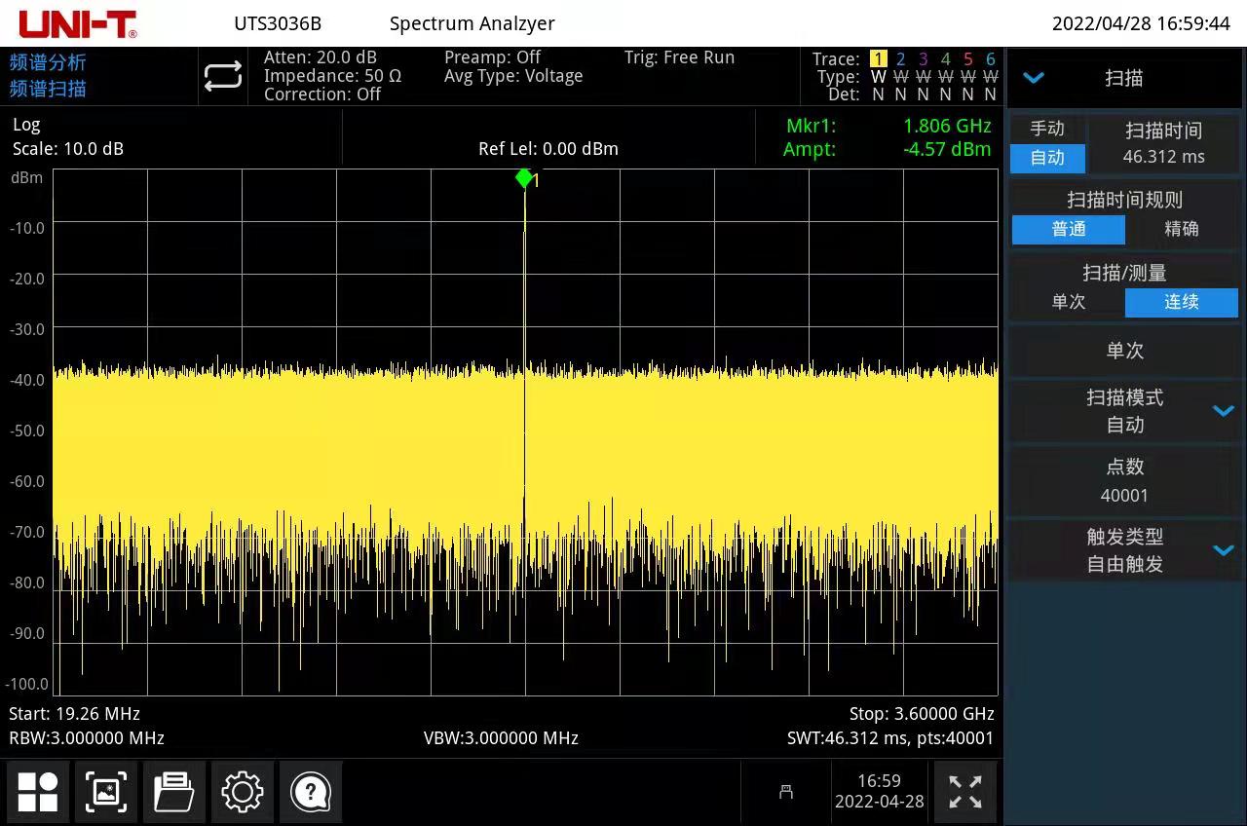This screenshot has width=1247, height=826.
Task: Open the file manager folder icon
Action: click(x=174, y=792)
